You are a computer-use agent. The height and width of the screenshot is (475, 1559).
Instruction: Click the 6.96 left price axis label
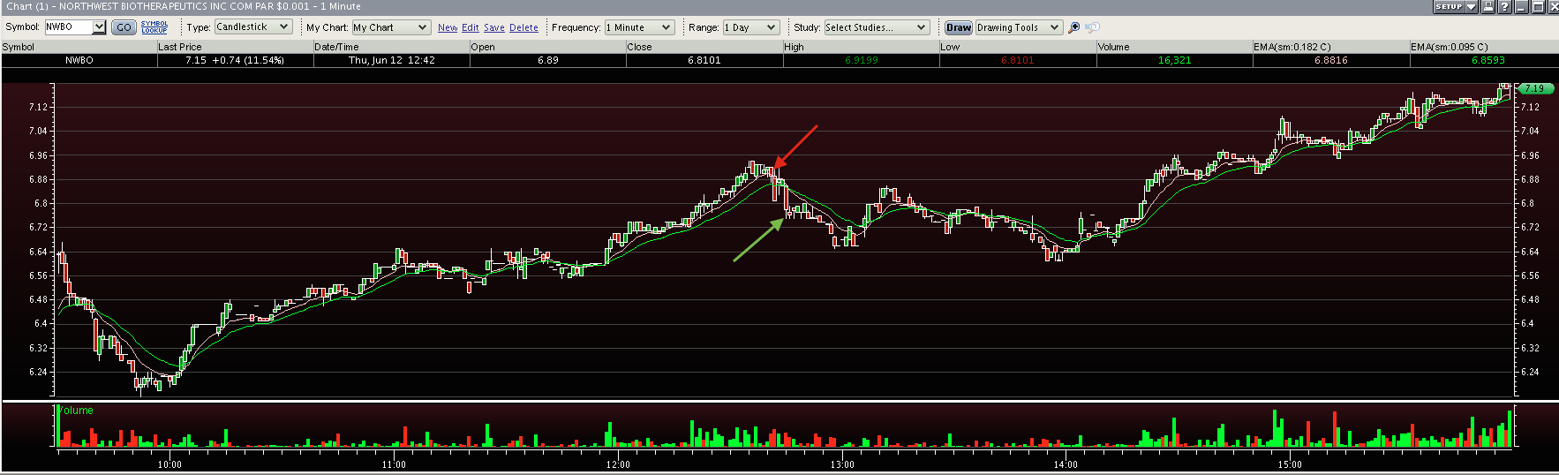pos(38,155)
